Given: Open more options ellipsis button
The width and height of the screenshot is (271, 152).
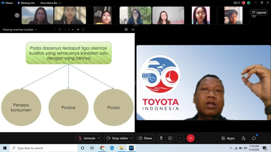Looking at the screenshot, I should pos(180,138).
